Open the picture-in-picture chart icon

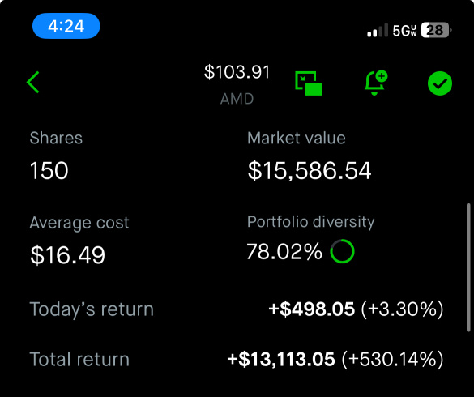(x=309, y=83)
